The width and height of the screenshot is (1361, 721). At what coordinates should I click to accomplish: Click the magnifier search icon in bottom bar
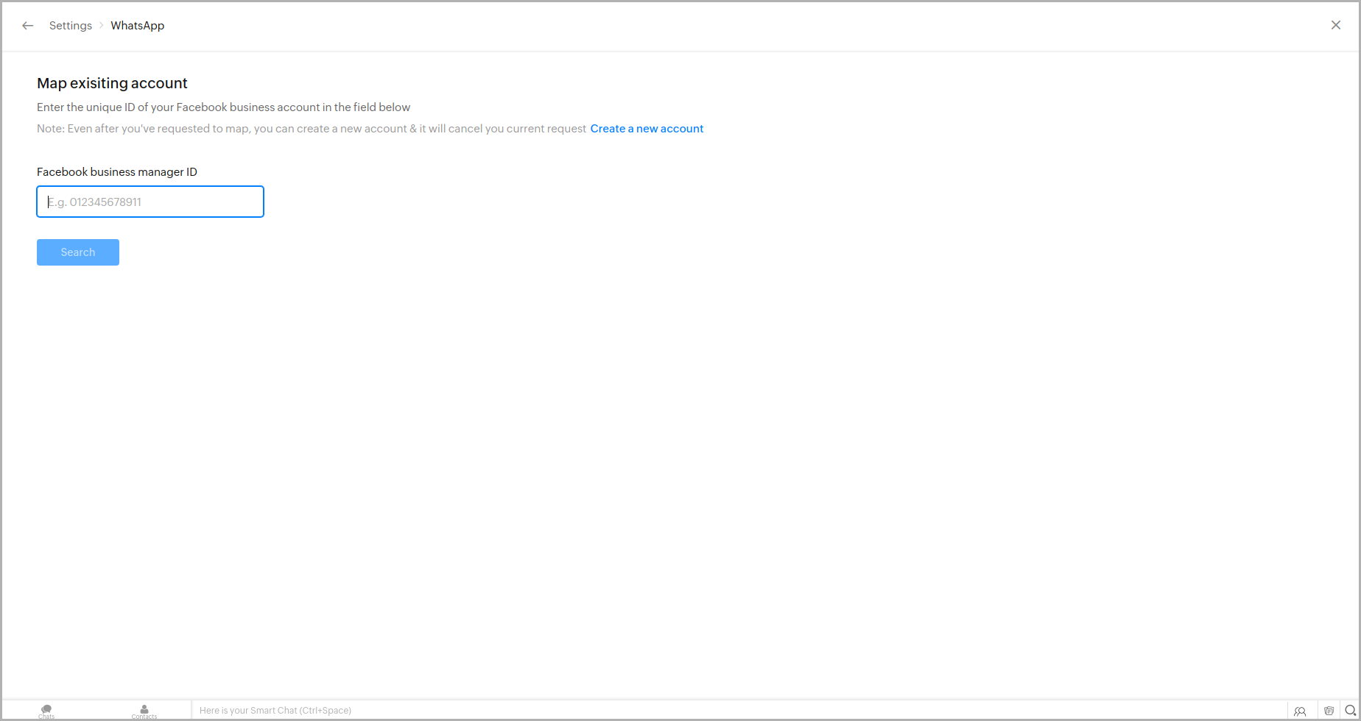pos(1350,711)
